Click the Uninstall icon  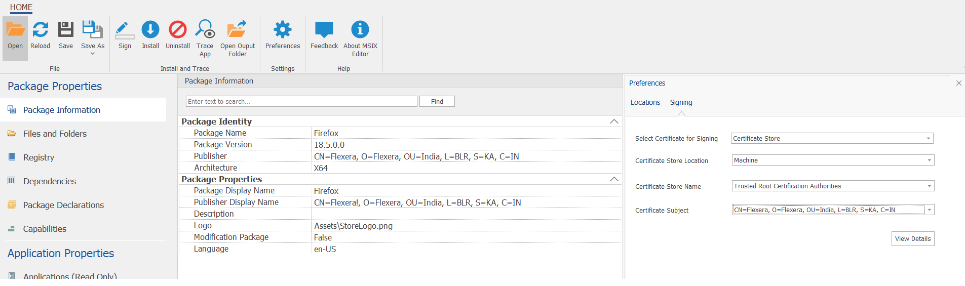pos(178,29)
